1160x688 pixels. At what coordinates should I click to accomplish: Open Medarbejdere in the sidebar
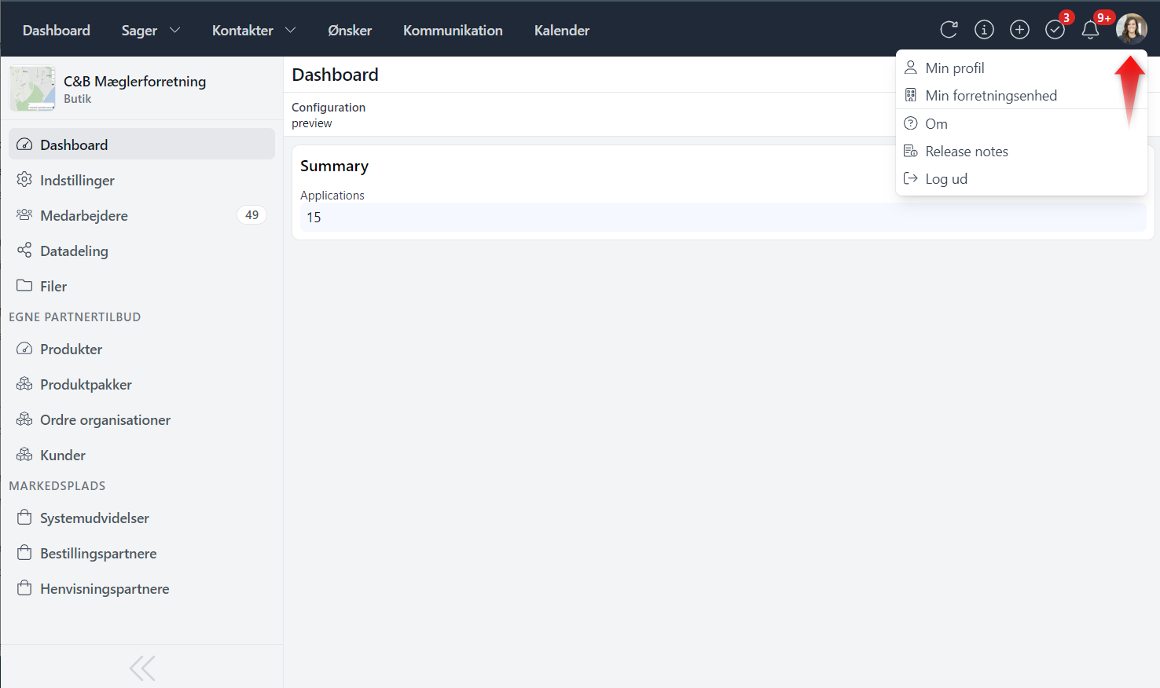[141, 215]
